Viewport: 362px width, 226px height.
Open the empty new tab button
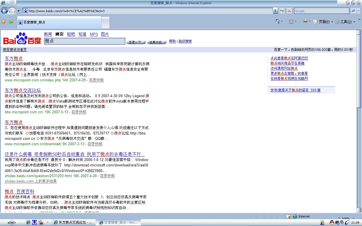[105, 22]
